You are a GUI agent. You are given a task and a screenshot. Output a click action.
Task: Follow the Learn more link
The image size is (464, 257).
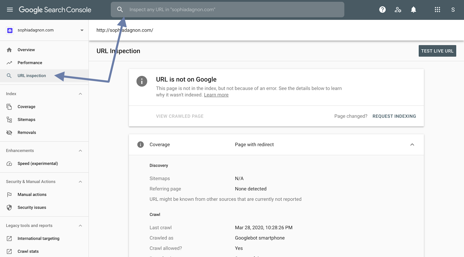(x=216, y=95)
